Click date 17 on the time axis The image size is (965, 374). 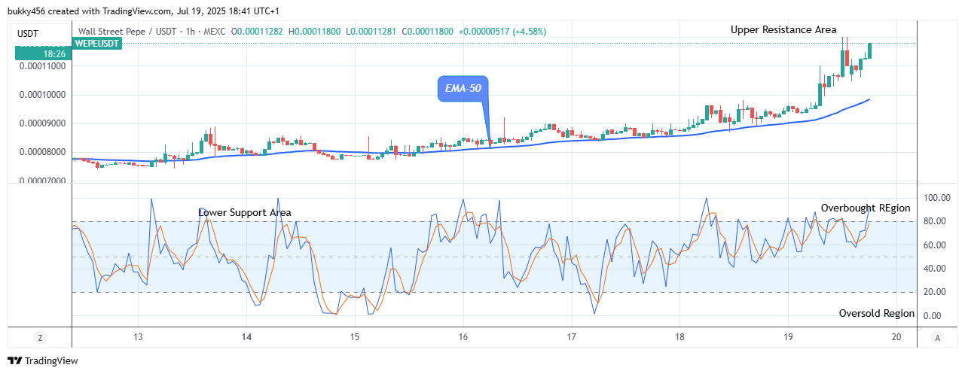[x=572, y=338]
